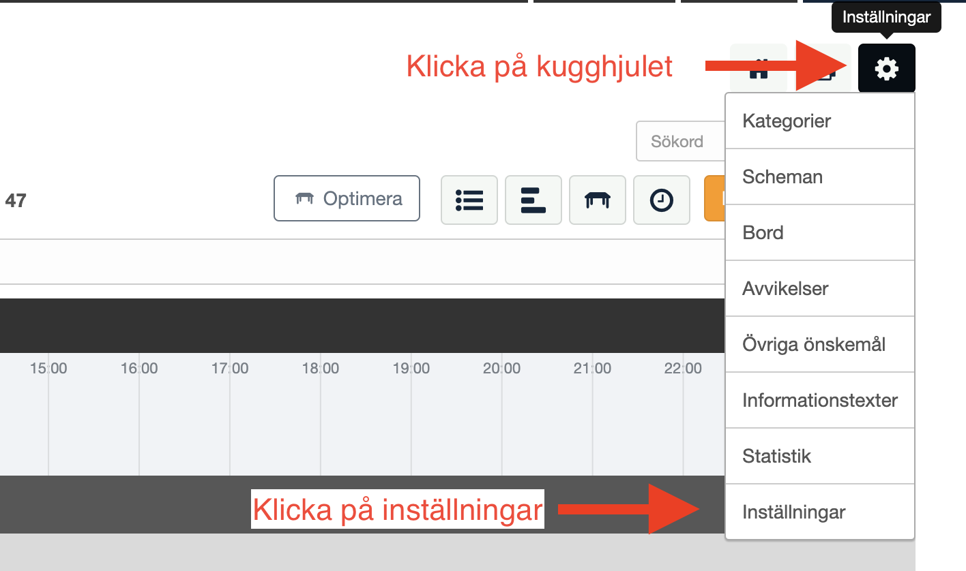Select the clock view icon button
This screenshot has height=571, width=966.
(x=661, y=200)
